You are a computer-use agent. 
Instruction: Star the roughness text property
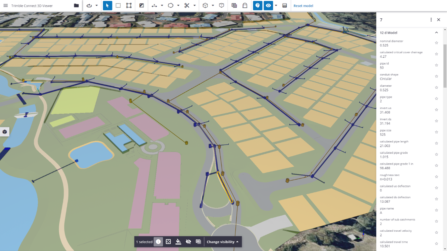436,177
